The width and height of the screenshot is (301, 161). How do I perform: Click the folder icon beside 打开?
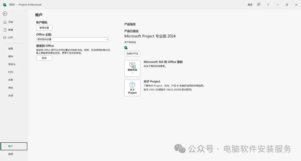click(5, 38)
